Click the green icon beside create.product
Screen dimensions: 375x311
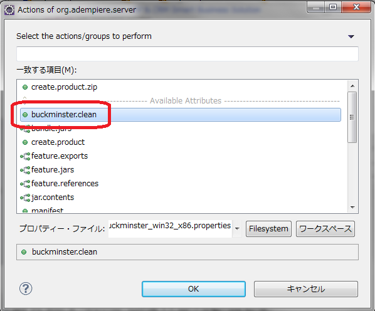point(25,142)
